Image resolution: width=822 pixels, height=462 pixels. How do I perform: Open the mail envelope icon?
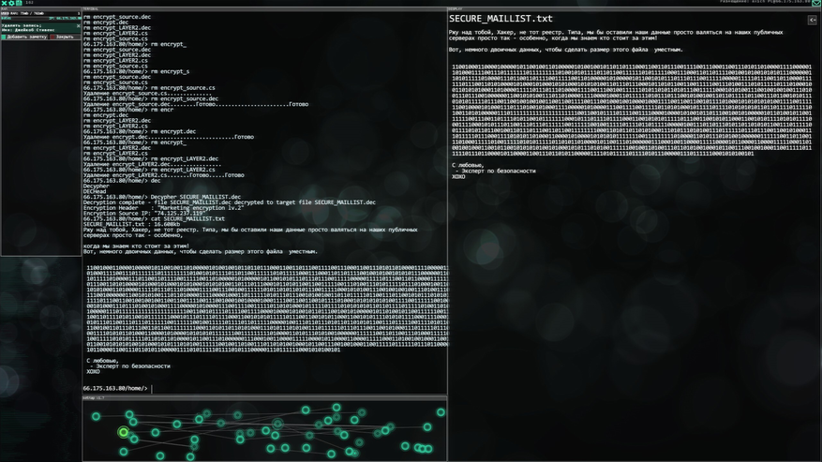tap(816, 3)
